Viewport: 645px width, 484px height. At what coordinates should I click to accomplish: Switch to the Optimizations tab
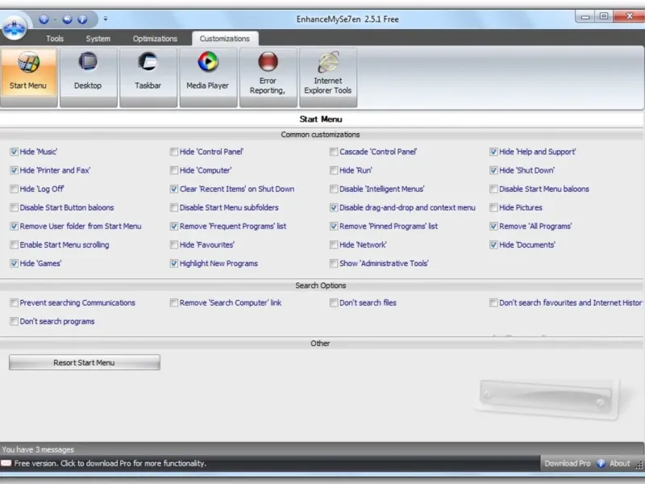tap(155, 39)
